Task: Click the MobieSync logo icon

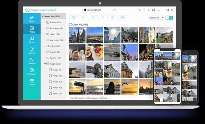Action: coord(28,10)
